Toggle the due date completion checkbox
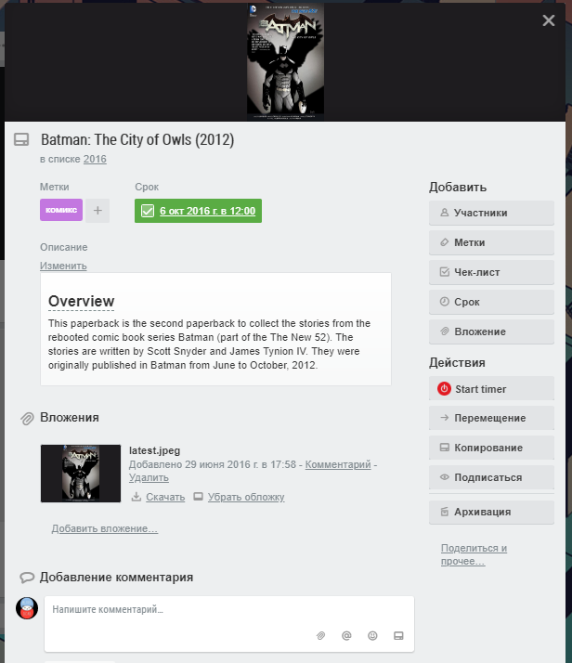 tap(148, 211)
